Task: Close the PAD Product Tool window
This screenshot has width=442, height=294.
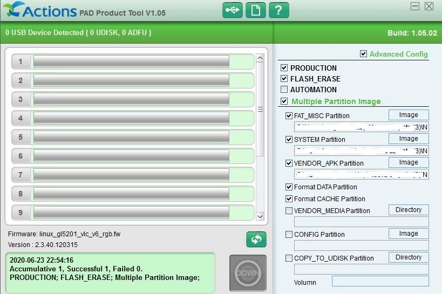Action: (x=429, y=6)
